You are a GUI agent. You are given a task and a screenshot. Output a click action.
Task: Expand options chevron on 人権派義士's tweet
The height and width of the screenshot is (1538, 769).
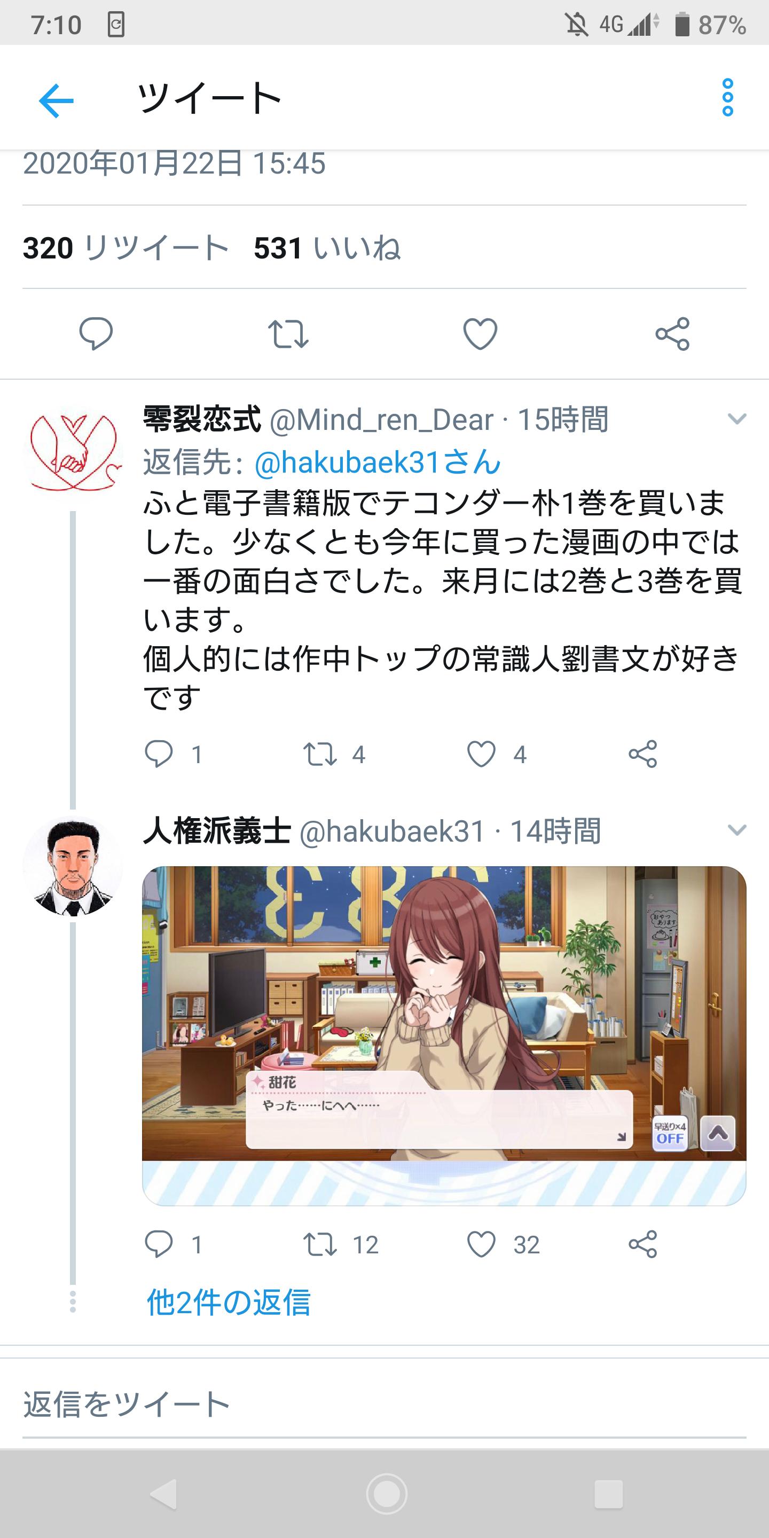click(x=737, y=830)
